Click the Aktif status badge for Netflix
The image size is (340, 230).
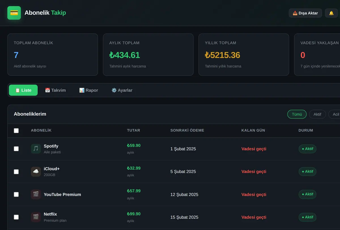[307, 217]
